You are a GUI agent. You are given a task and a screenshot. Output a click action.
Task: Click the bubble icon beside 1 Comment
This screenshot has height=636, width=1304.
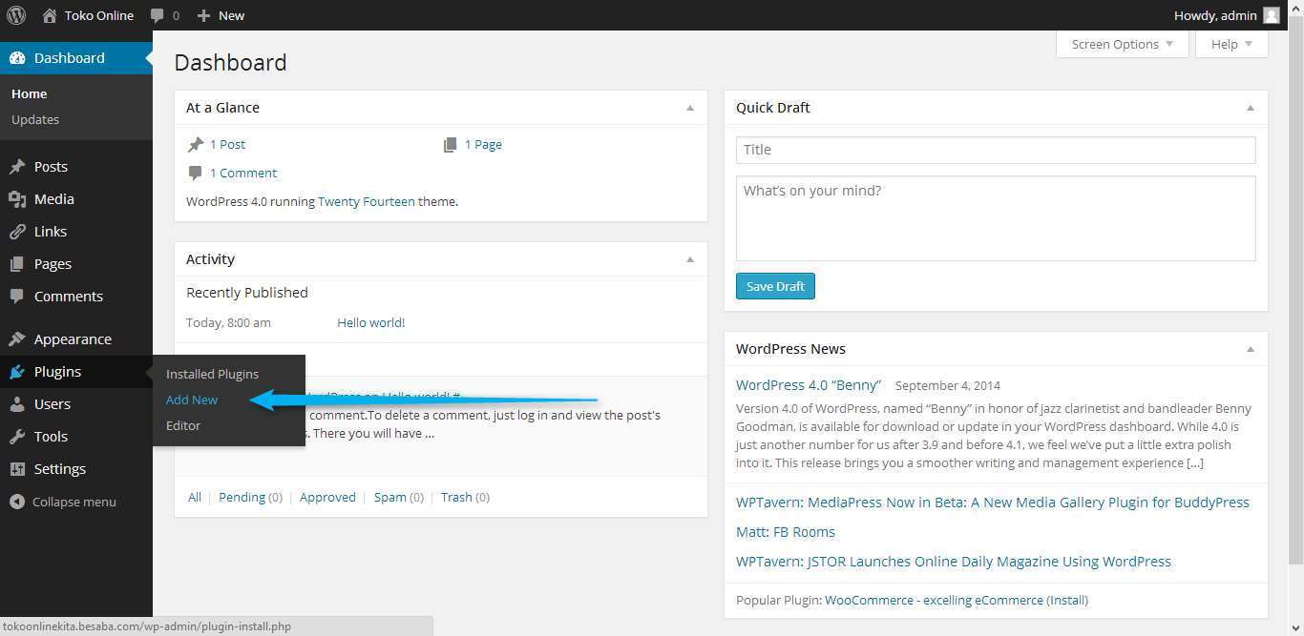point(196,173)
